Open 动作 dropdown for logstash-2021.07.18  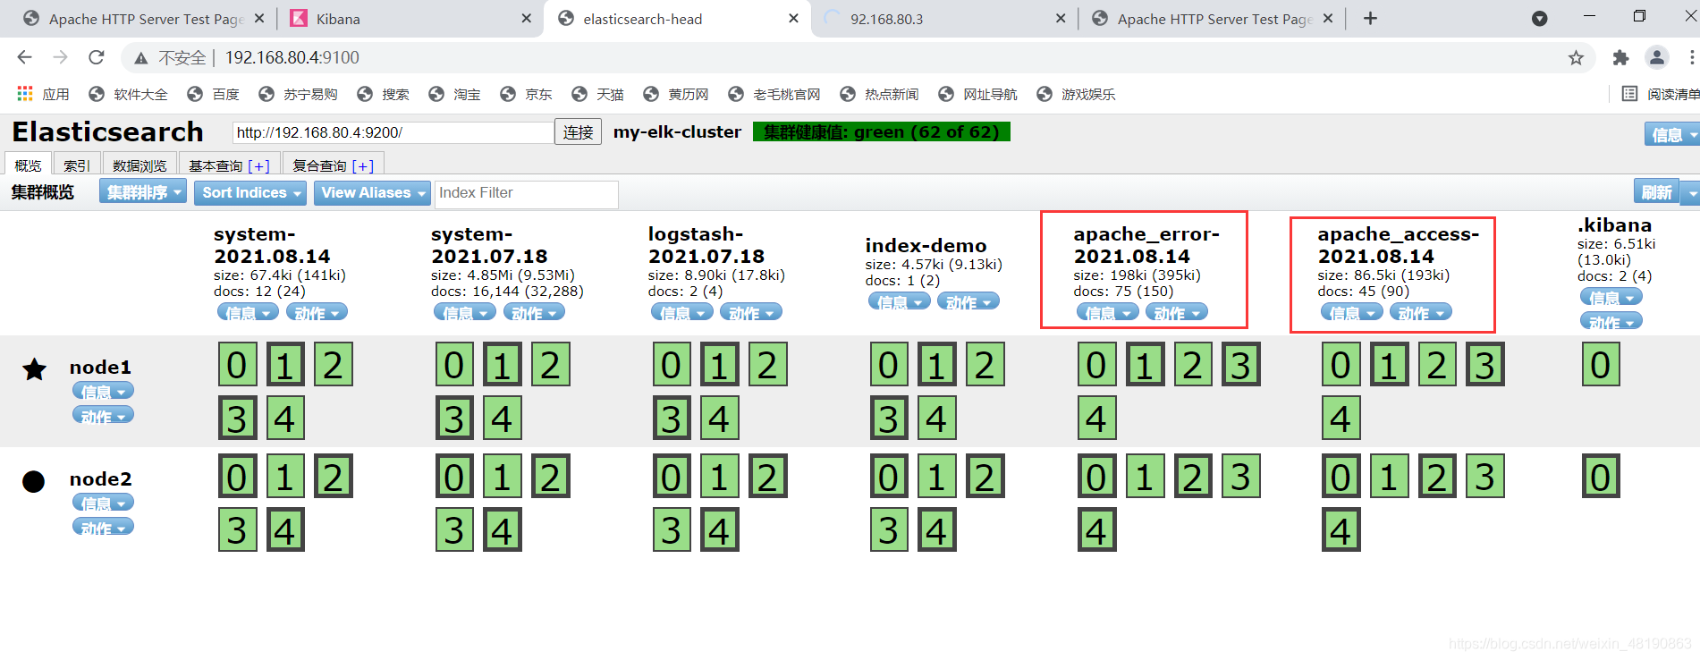pos(751,312)
